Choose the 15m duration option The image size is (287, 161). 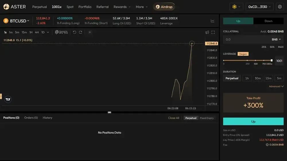coord(268,78)
